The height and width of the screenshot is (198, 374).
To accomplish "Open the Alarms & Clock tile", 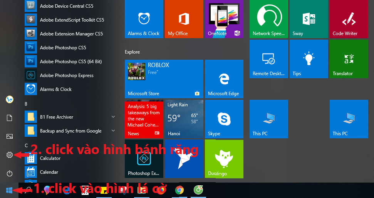I will (x=144, y=19).
